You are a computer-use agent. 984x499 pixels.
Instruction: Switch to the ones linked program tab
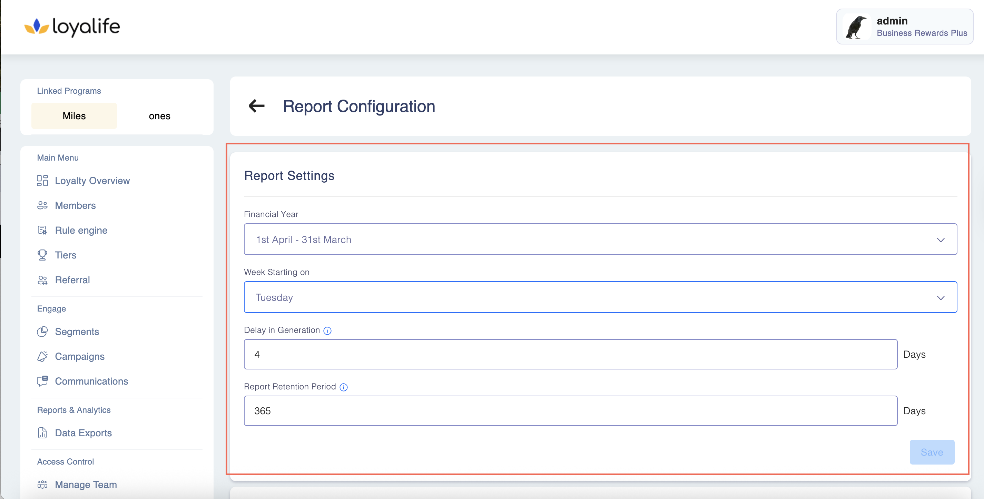[x=159, y=116]
